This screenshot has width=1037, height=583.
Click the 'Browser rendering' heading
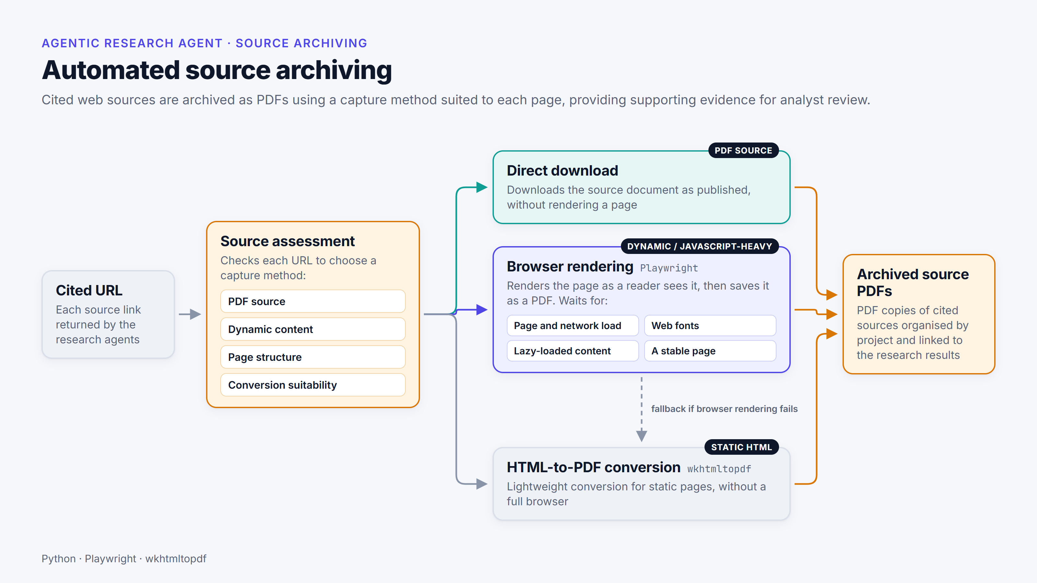click(x=570, y=266)
